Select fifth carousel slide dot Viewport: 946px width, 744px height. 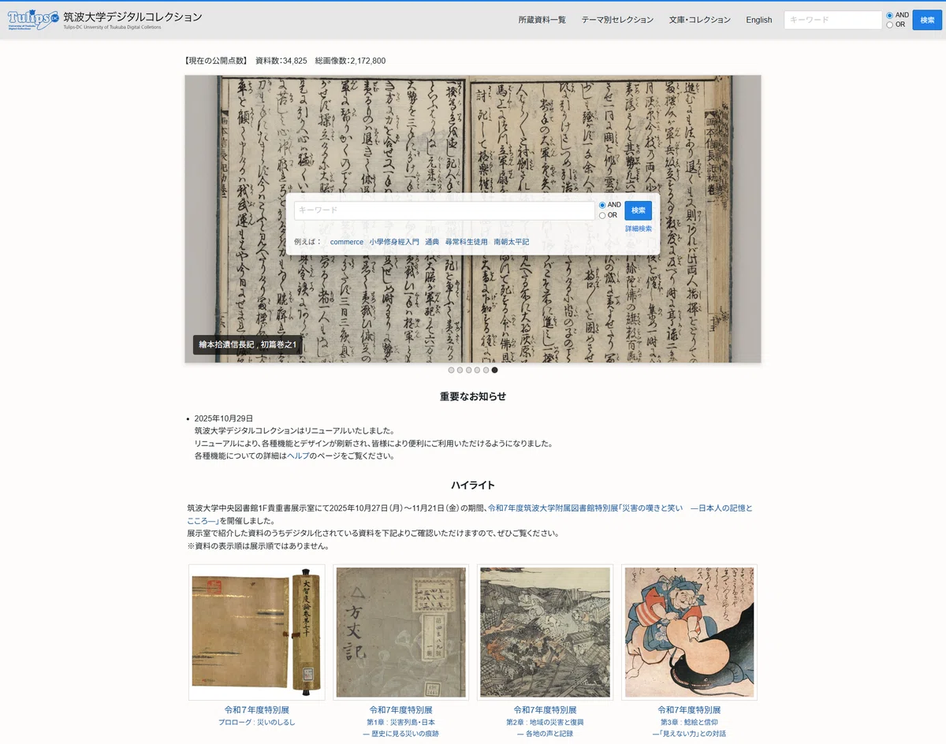coord(486,370)
